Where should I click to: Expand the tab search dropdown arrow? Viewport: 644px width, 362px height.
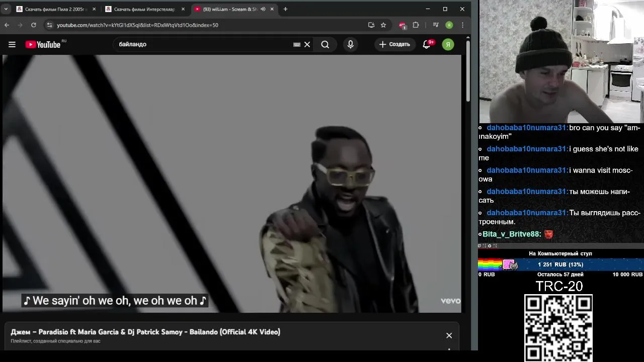[6, 9]
